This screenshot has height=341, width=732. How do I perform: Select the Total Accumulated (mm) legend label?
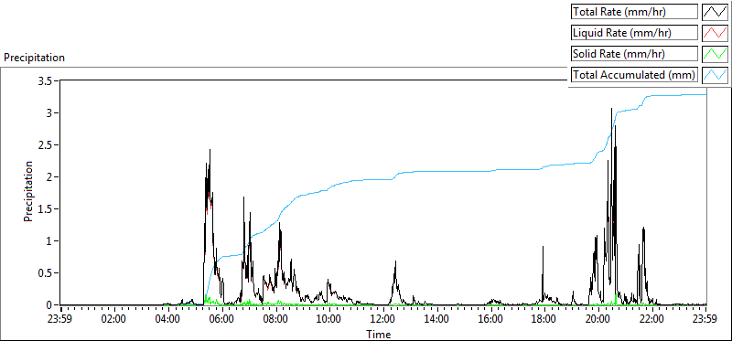634,75
